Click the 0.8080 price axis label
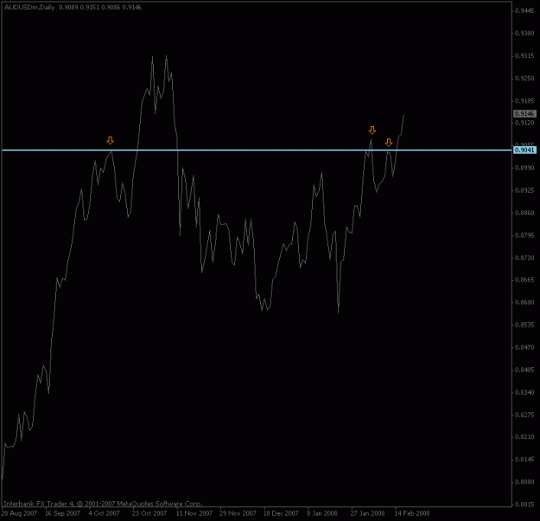Viewport: 540px width, 521px height. click(x=524, y=482)
